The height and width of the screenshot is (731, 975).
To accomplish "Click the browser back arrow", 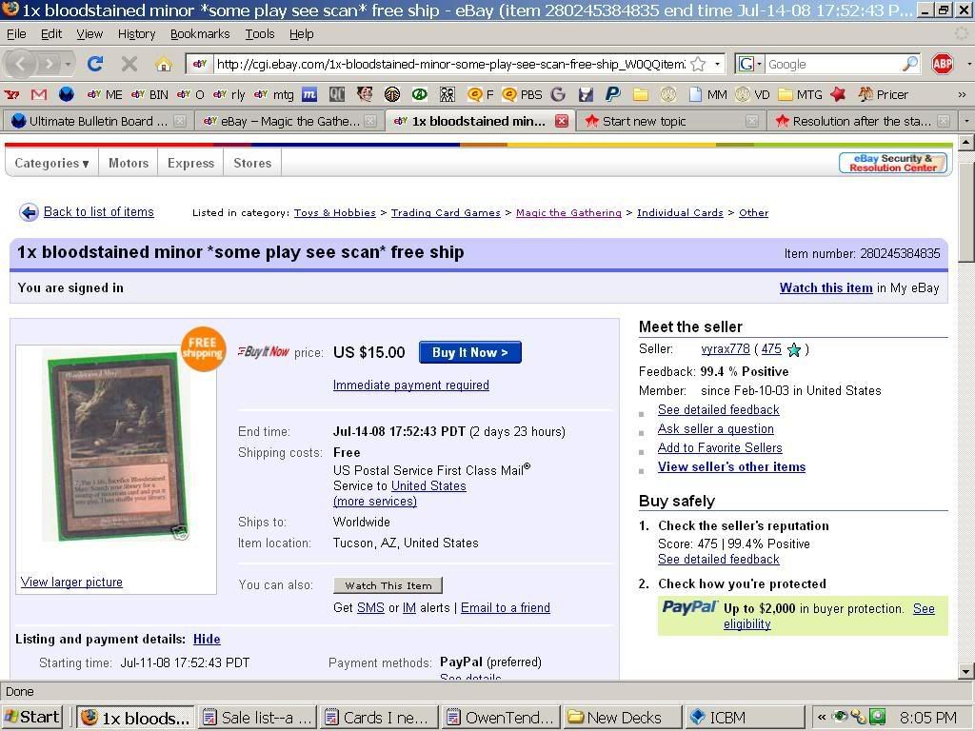I will pyautogui.click(x=23, y=64).
